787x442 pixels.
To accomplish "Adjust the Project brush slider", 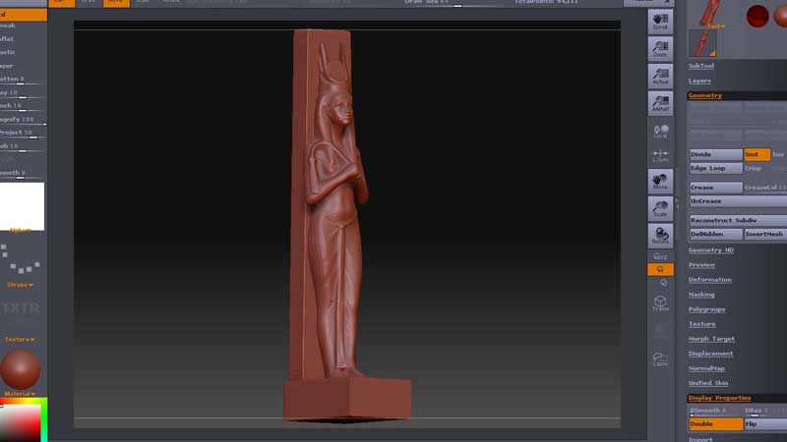I will (x=23, y=134).
